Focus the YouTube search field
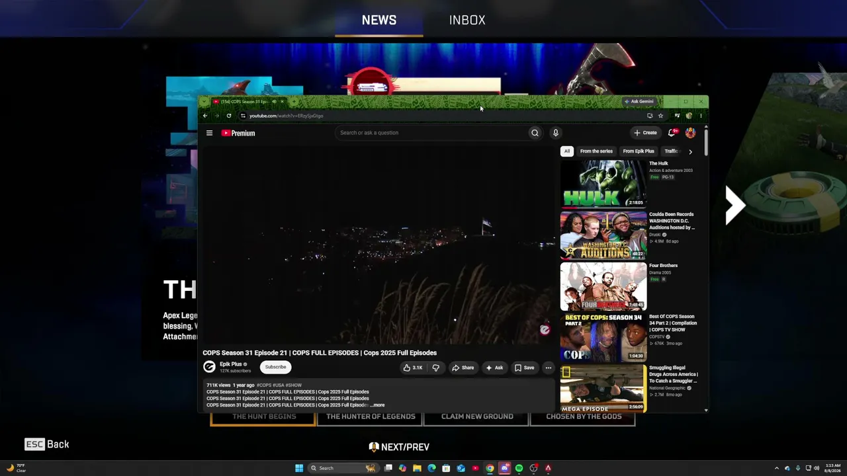847x476 pixels. [x=431, y=133]
